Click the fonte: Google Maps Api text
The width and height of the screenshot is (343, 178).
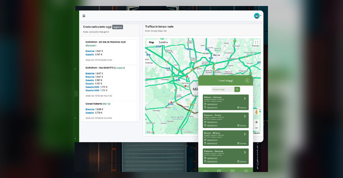point(156,31)
